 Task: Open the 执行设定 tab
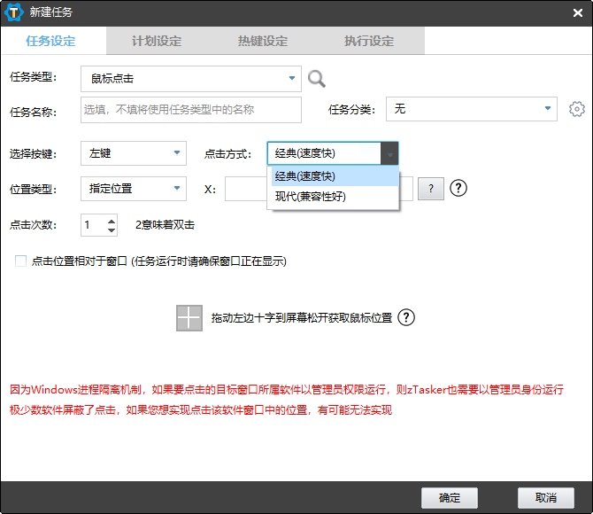369,41
